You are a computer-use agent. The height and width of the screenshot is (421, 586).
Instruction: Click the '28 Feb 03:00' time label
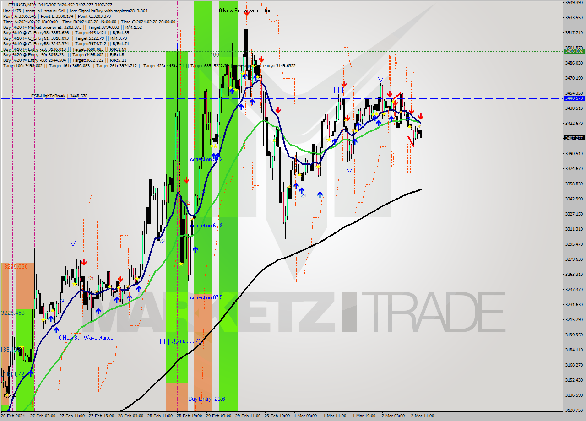point(130,416)
